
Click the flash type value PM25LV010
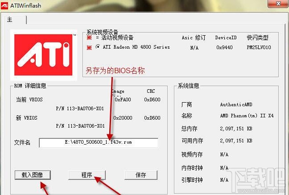coord(259,47)
